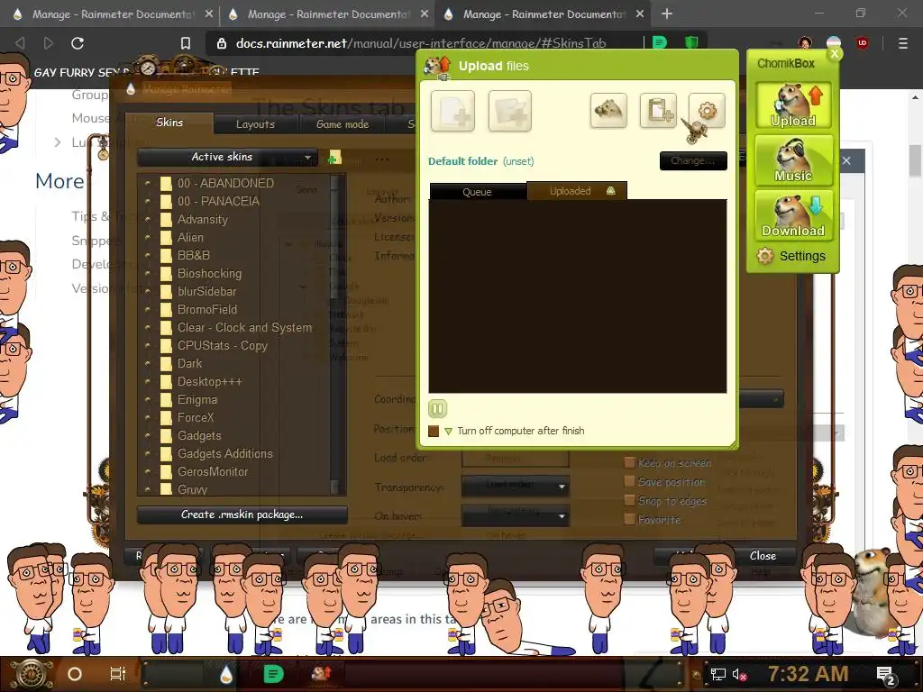923x692 pixels.
Task: Switch to the Queue tab
Action: click(x=478, y=192)
